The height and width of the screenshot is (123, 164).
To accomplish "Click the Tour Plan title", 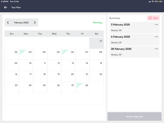I will pyautogui.click(x=16, y=8).
